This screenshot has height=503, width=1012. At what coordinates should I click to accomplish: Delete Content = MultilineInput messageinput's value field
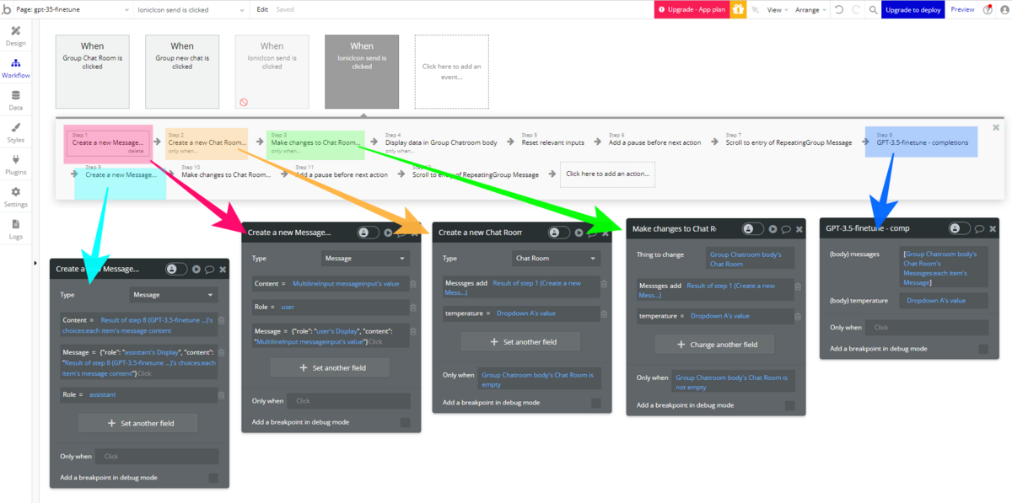click(413, 283)
